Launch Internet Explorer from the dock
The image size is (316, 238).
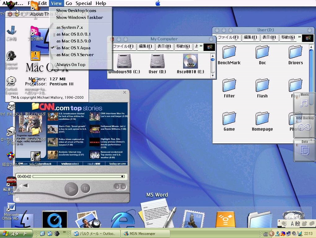(x=123, y=219)
